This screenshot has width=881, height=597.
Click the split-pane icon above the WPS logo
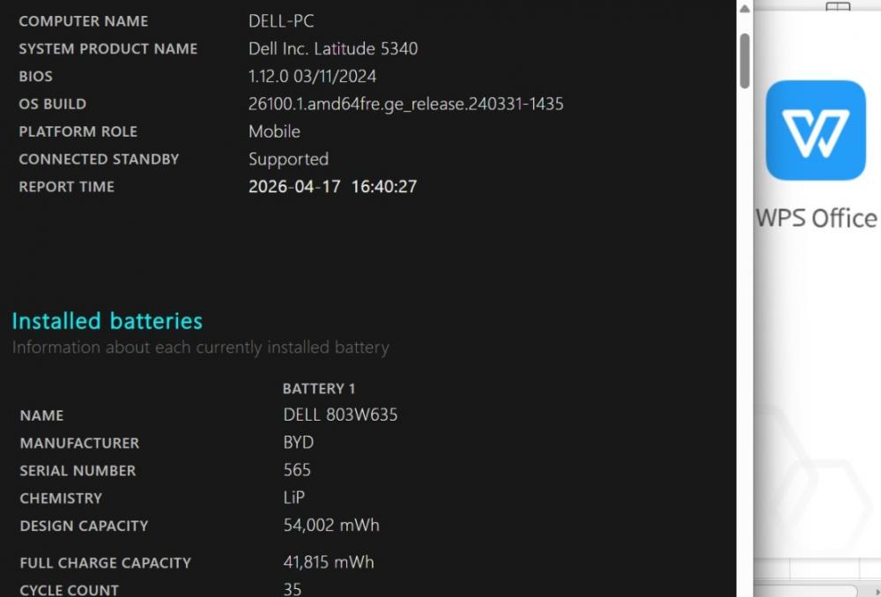(x=838, y=7)
